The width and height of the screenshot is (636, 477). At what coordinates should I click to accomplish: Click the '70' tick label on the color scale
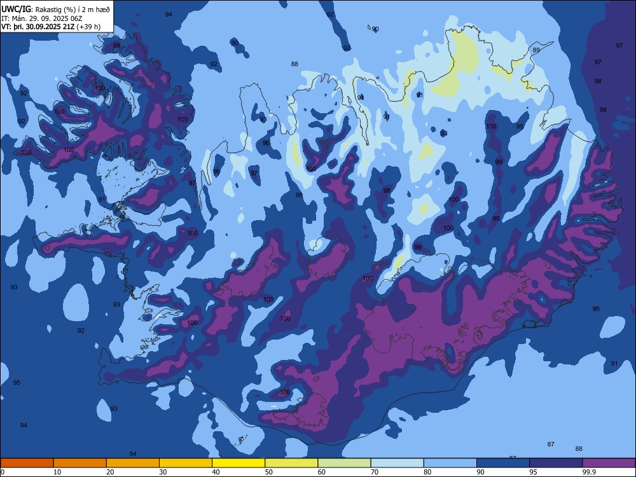[x=375, y=472]
